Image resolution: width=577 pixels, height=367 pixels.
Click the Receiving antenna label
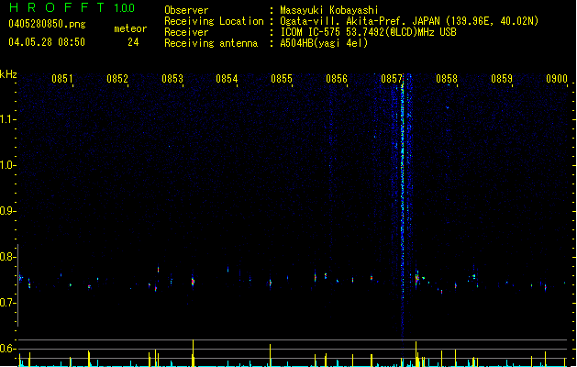[211, 43]
